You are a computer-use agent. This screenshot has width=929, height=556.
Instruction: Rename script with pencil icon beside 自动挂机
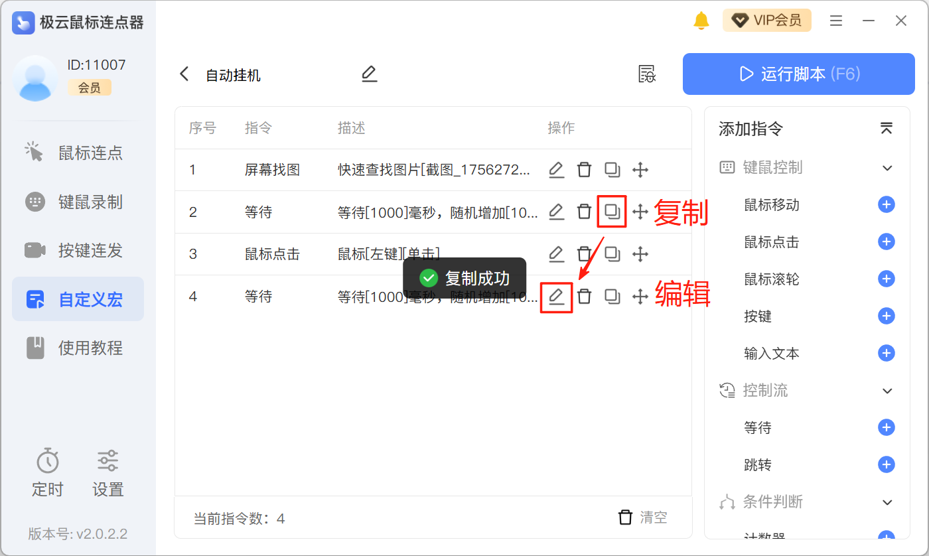tap(369, 74)
